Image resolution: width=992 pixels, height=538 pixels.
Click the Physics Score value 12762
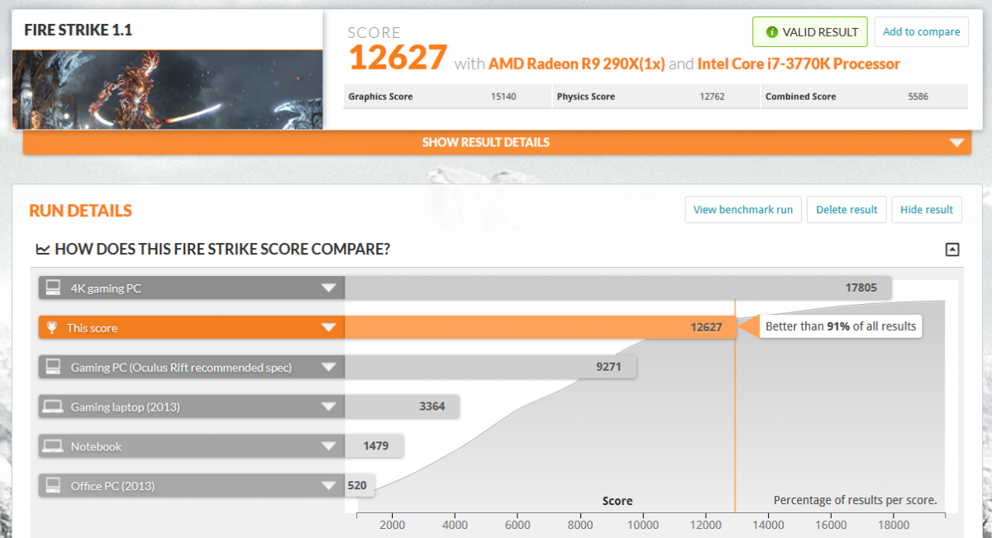pos(712,97)
